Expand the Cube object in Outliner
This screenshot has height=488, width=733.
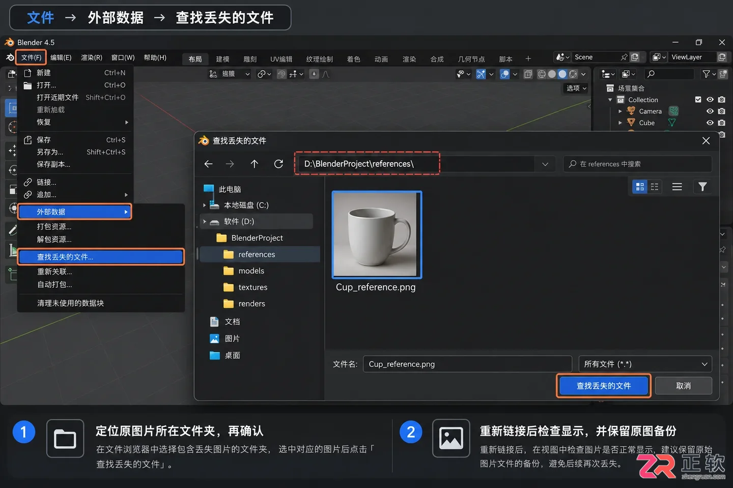(x=620, y=123)
